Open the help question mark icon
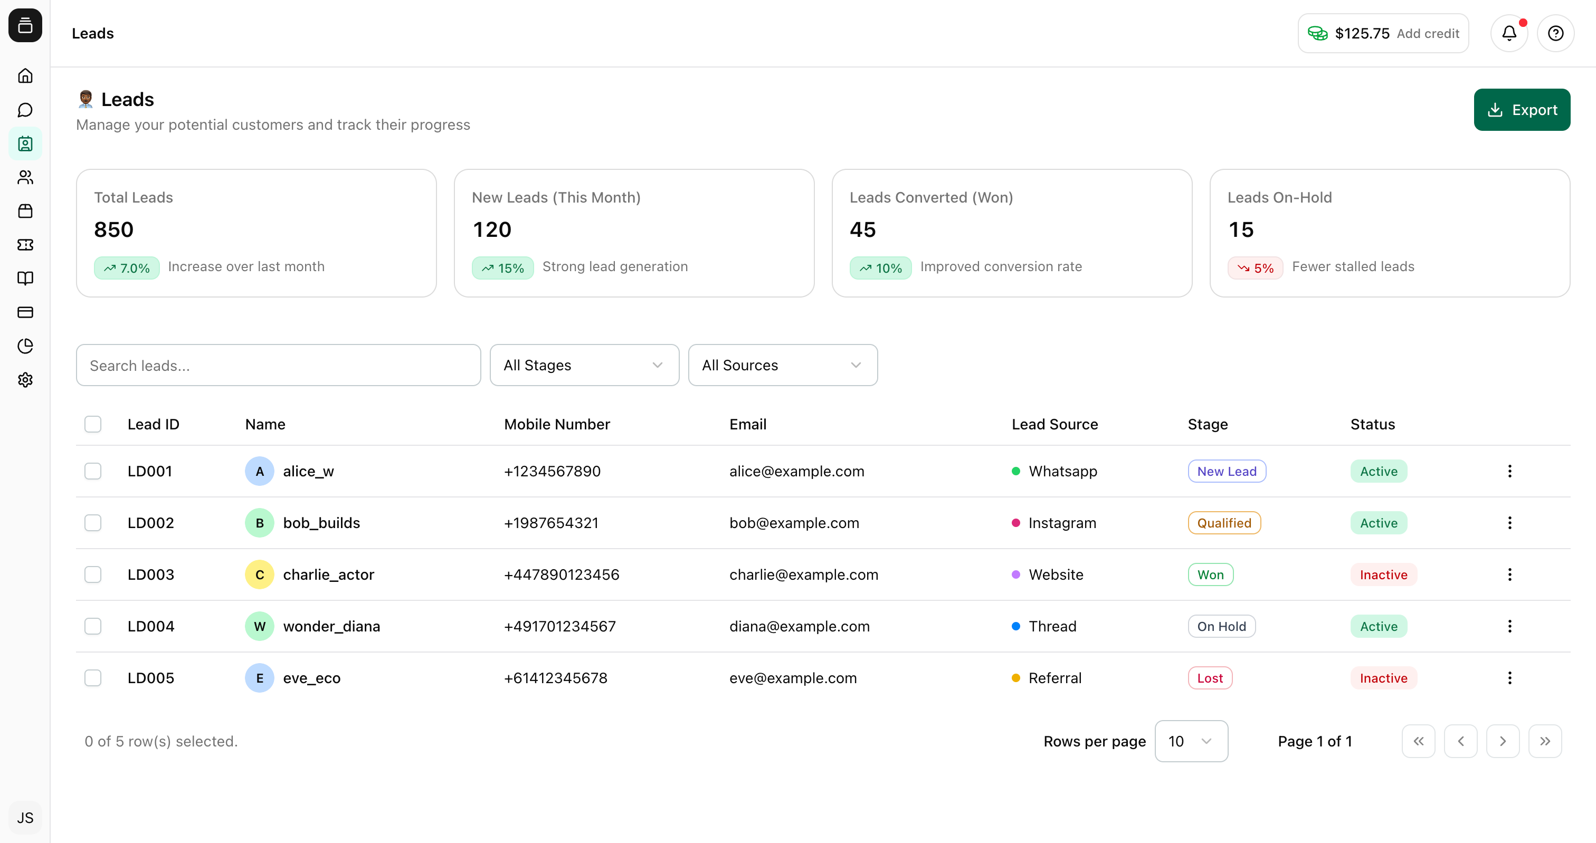Image resolution: width=1596 pixels, height=843 pixels. click(1556, 33)
